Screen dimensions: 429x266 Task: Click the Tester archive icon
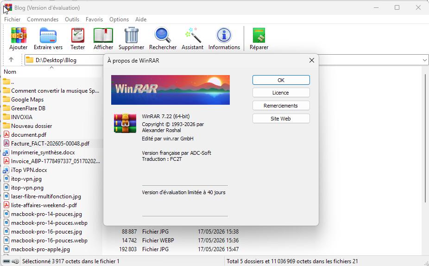78,35
